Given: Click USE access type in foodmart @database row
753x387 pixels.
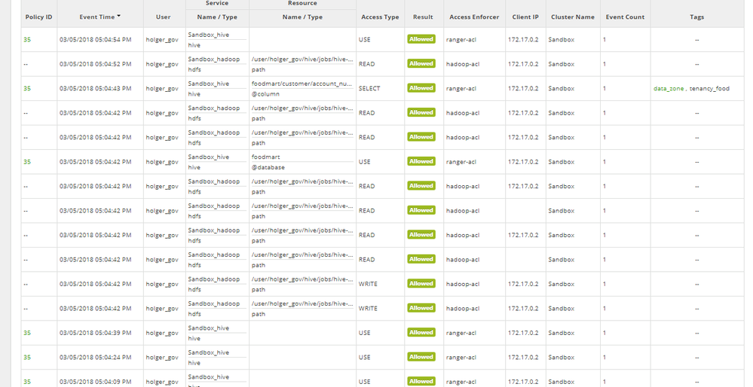Looking at the screenshot, I should point(365,162).
